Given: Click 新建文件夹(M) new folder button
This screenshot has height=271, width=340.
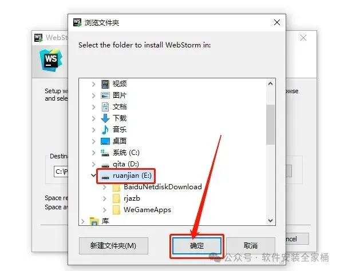Looking at the screenshot, I should (113, 246).
